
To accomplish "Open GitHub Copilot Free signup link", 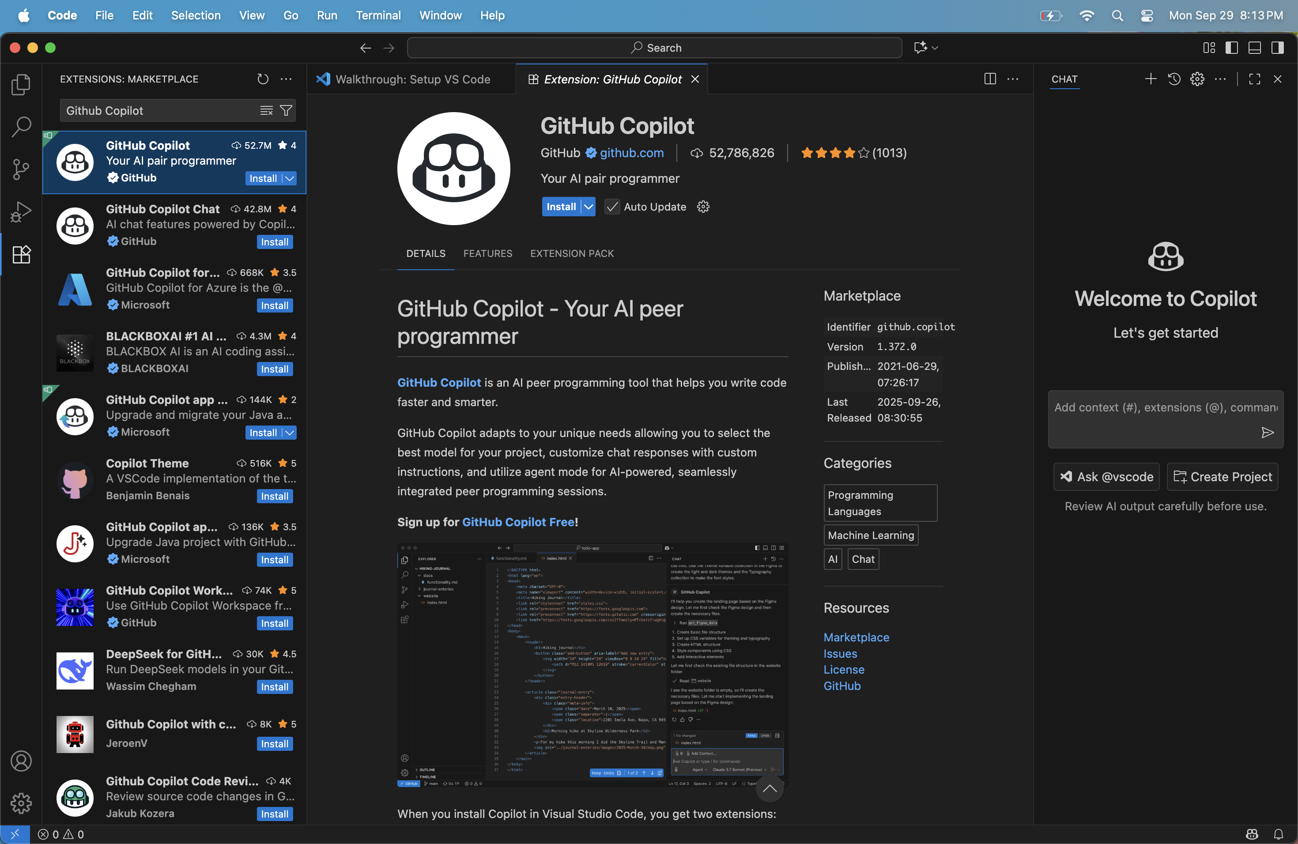I will [518, 522].
